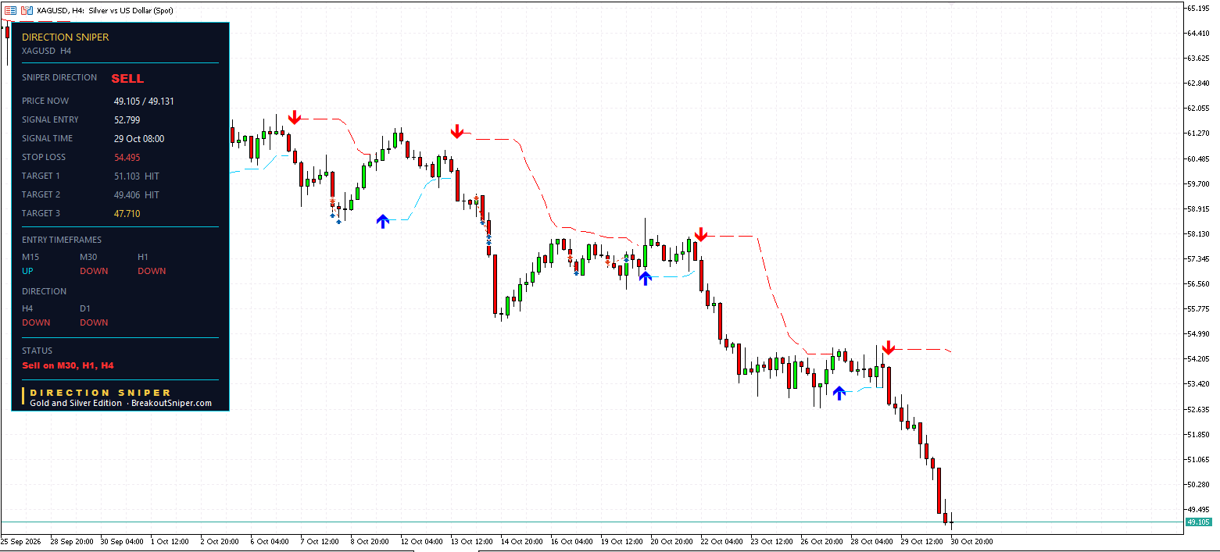Click the 22 Oct 04:00 time axis label
Screen dimensions: 1220x552
pos(723,541)
